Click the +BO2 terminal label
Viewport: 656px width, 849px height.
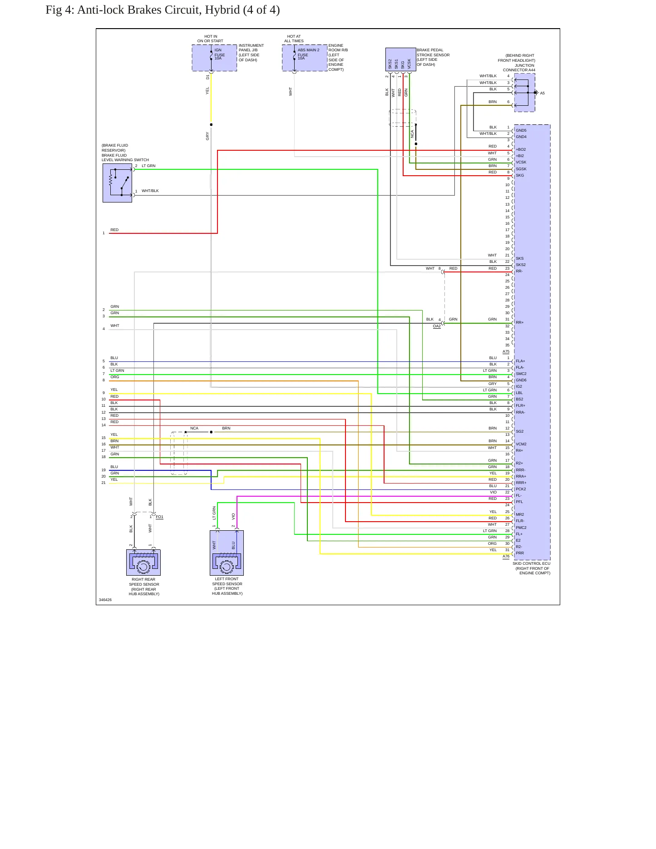pos(521,149)
